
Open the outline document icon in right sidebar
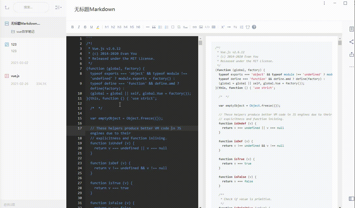pos(352,29)
